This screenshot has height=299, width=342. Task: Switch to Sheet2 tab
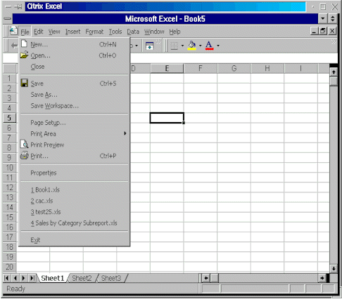[82, 278]
